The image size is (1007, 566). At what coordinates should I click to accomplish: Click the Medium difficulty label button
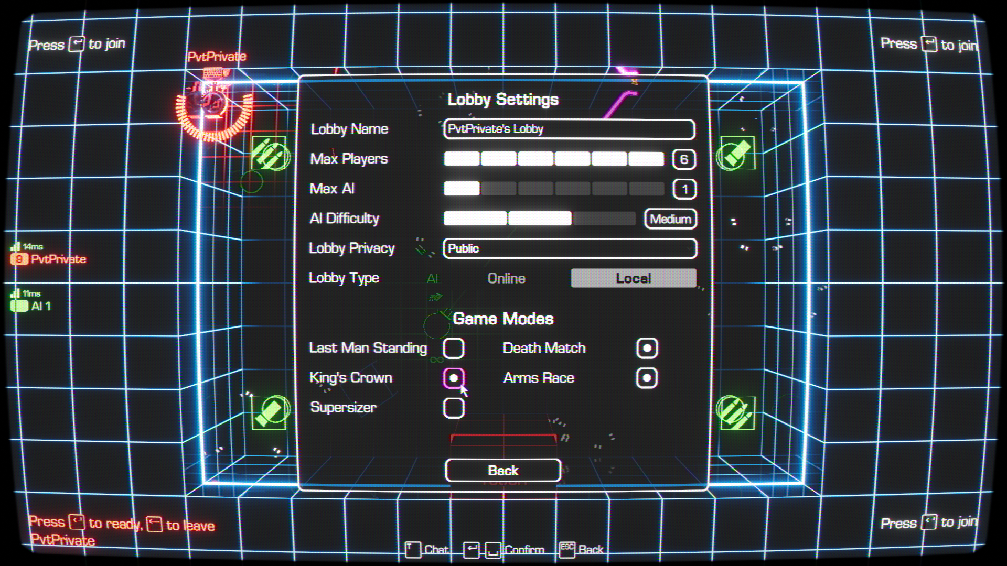[x=671, y=219]
